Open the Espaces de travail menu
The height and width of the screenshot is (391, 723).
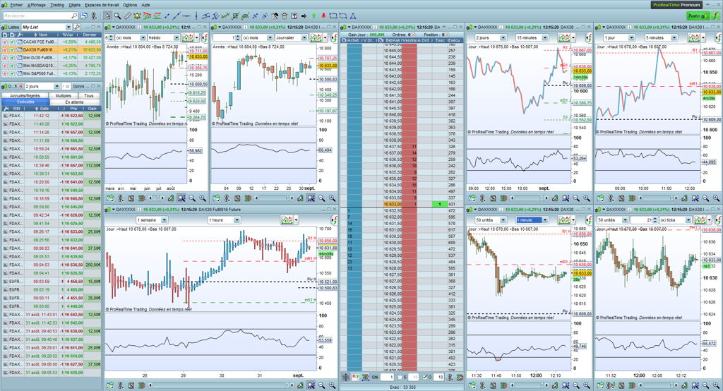[x=102, y=5]
